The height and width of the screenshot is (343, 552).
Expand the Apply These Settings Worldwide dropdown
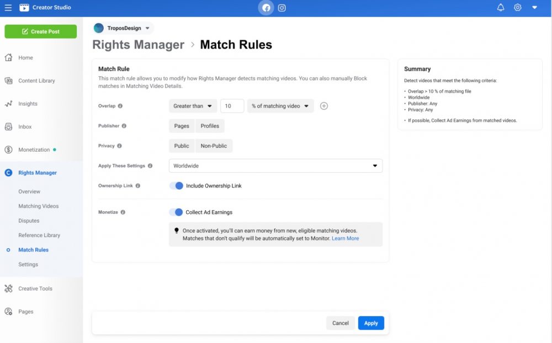[x=275, y=165]
